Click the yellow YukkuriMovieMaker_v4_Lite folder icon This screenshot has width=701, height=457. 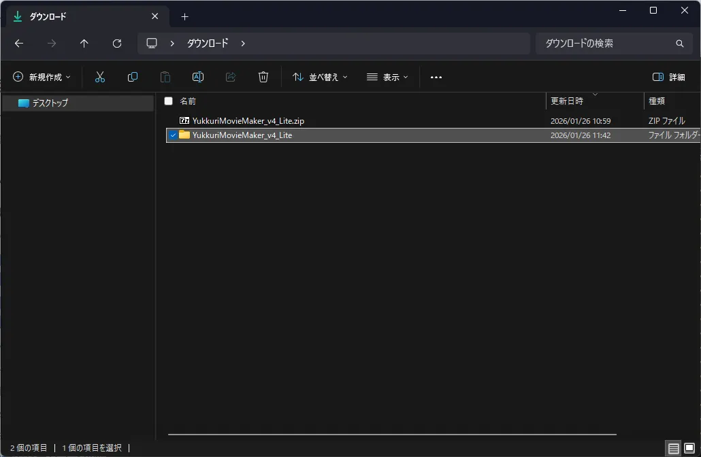point(184,135)
